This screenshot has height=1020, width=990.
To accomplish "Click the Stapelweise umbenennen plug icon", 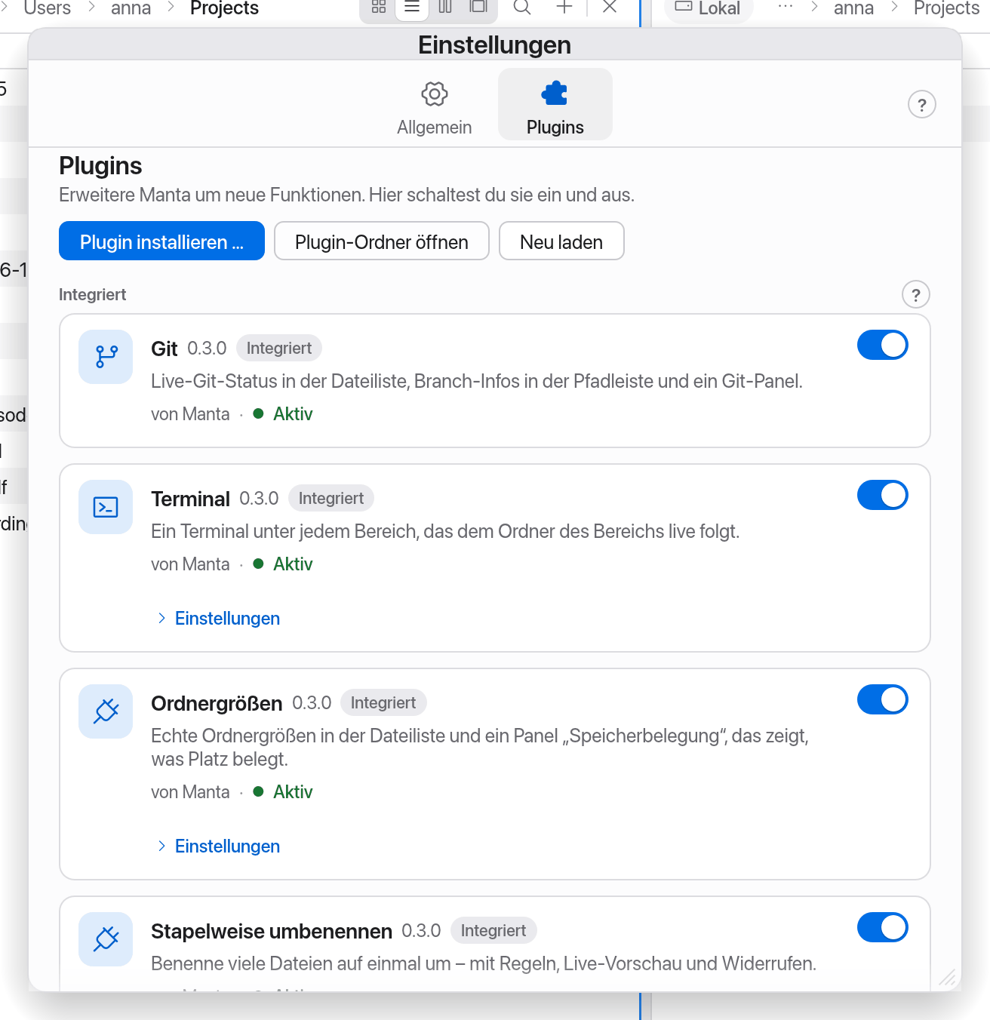I will 106,939.
